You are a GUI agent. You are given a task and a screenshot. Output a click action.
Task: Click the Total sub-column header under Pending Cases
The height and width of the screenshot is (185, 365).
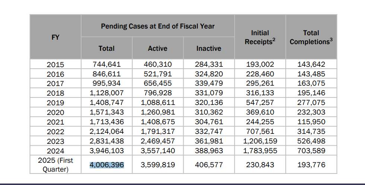coord(107,49)
